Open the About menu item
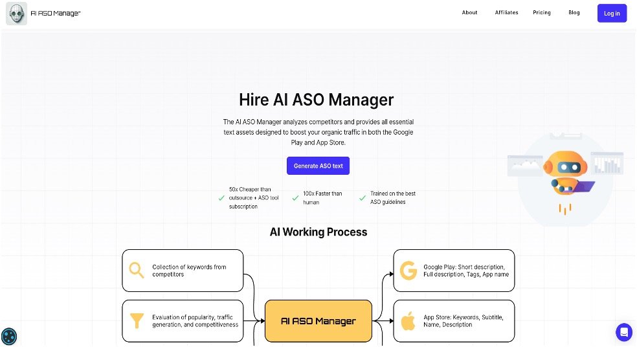This screenshot has height=347, width=637. pyautogui.click(x=469, y=12)
